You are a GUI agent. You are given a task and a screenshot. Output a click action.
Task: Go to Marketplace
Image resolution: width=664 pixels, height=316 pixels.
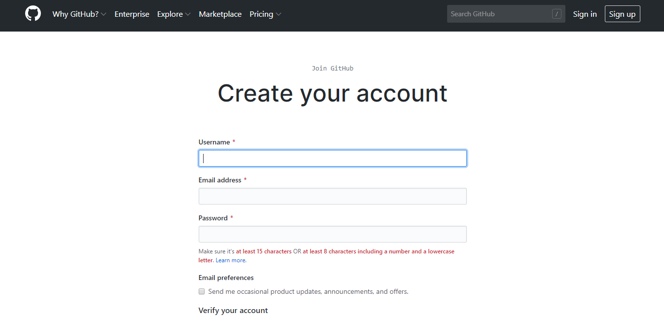(x=220, y=14)
